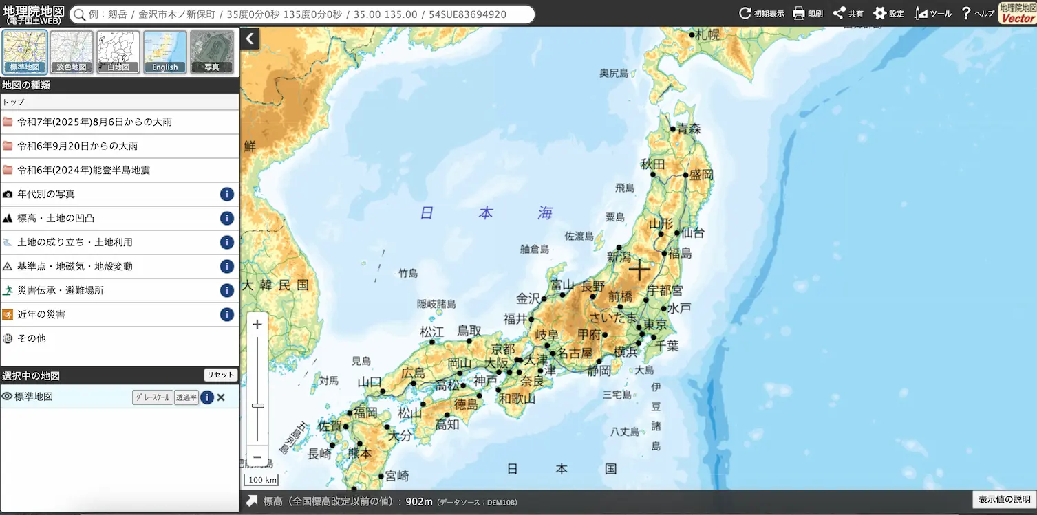Click the 東京 city label on map

656,325
